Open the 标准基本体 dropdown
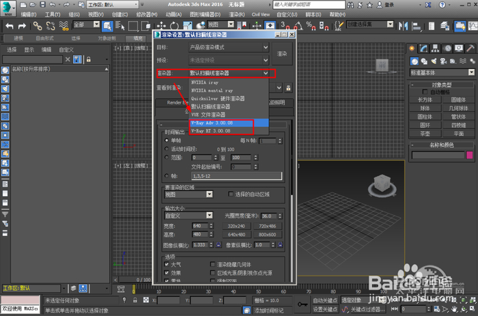Viewport: 478px width, 316px height. (x=442, y=72)
